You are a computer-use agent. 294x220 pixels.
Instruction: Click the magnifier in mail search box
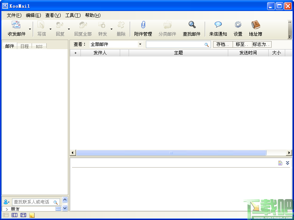(x=207, y=45)
